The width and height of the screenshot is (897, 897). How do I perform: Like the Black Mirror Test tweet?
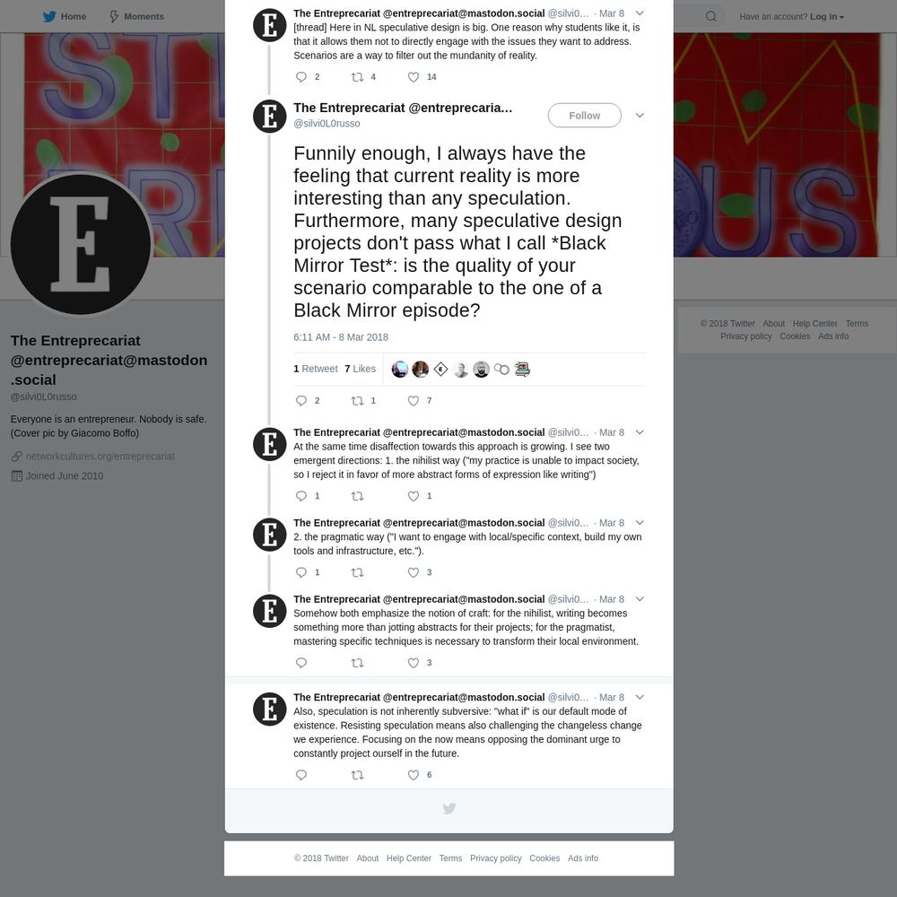point(413,400)
